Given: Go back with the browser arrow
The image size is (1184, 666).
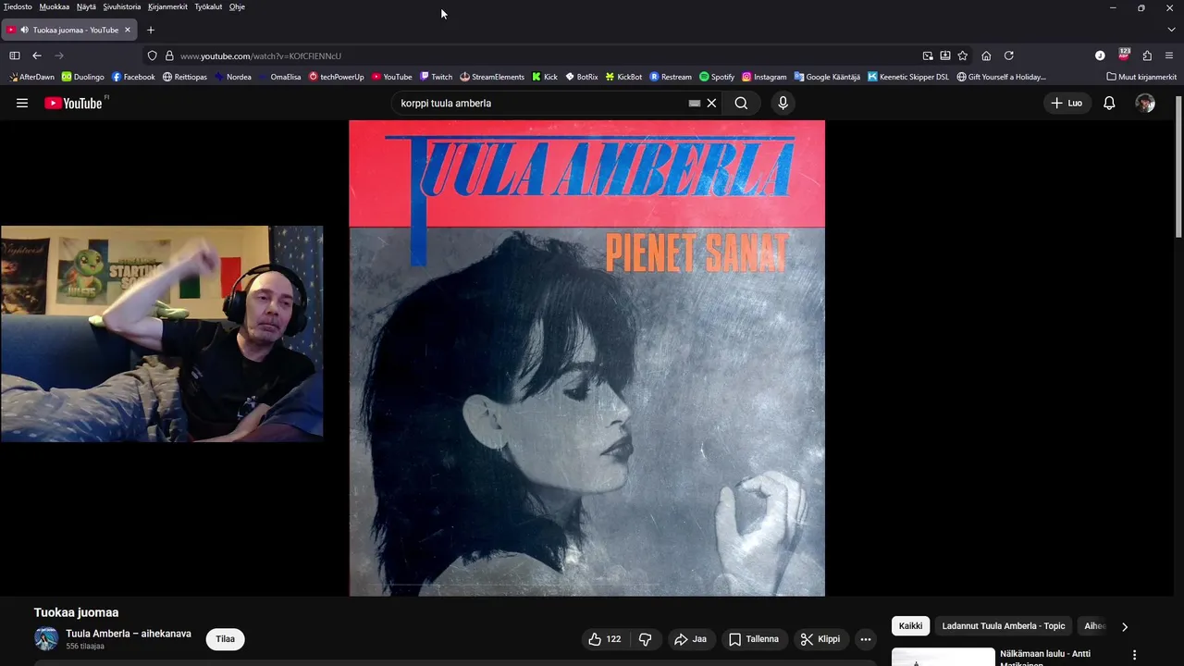Looking at the screenshot, I should [37, 55].
